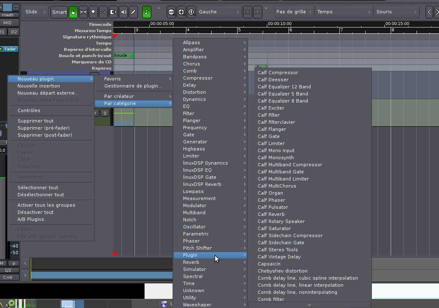Toggle the green note MIDI edit button
The height and width of the screenshot is (308, 439).
[x=147, y=12]
